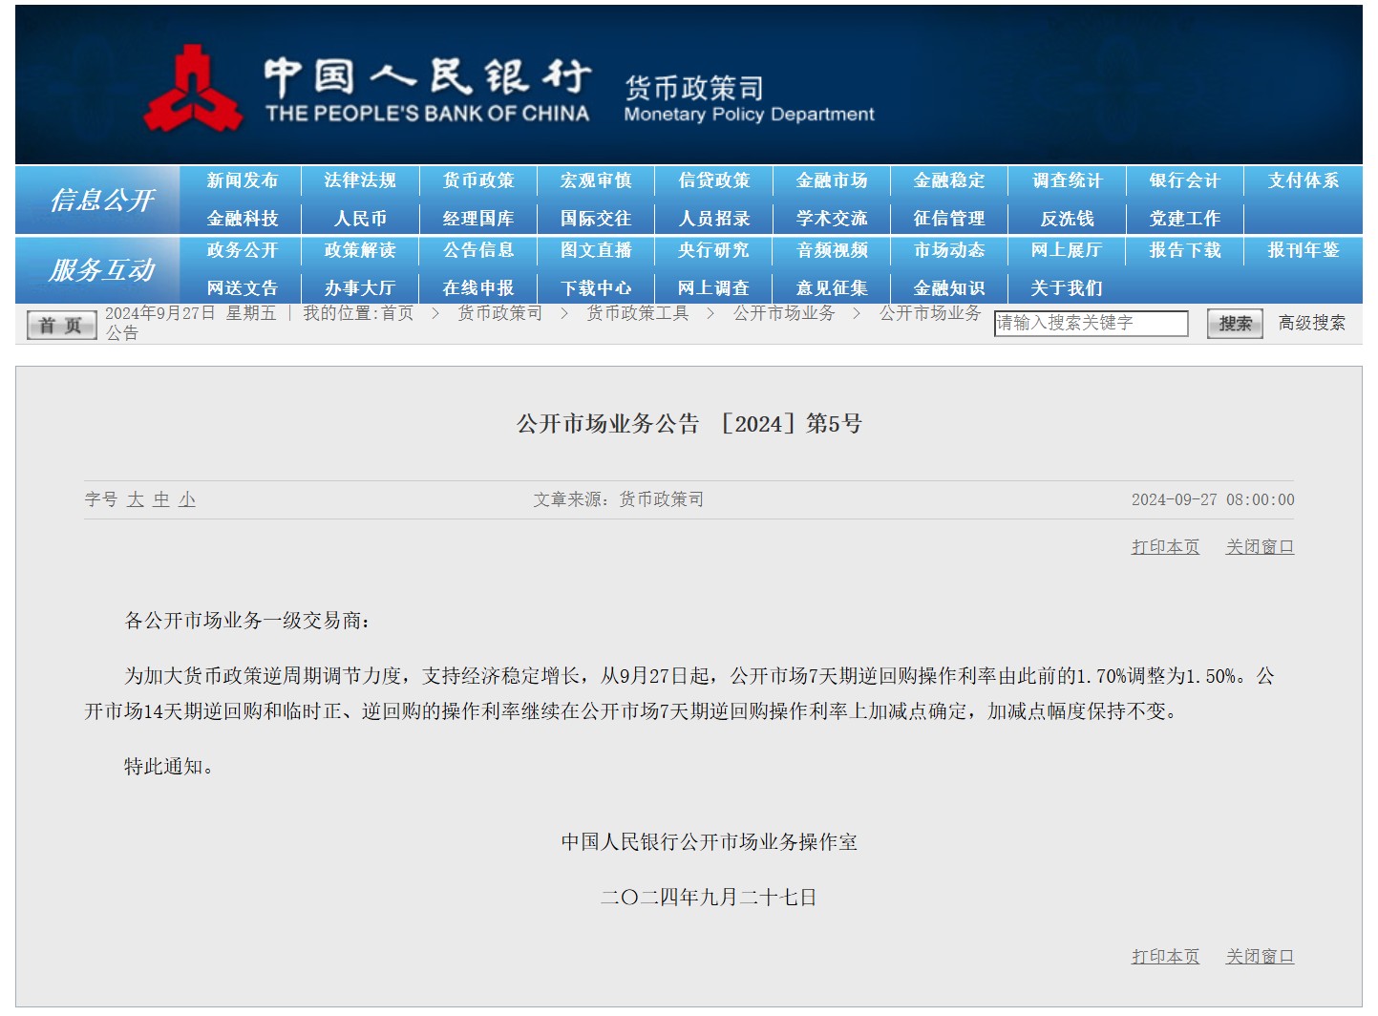The width and height of the screenshot is (1378, 1016).
Task: Click the top 打印本页 print link
Action: [x=1165, y=547]
